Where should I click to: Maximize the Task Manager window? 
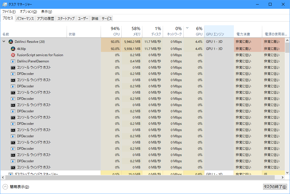tap(270, 4)
